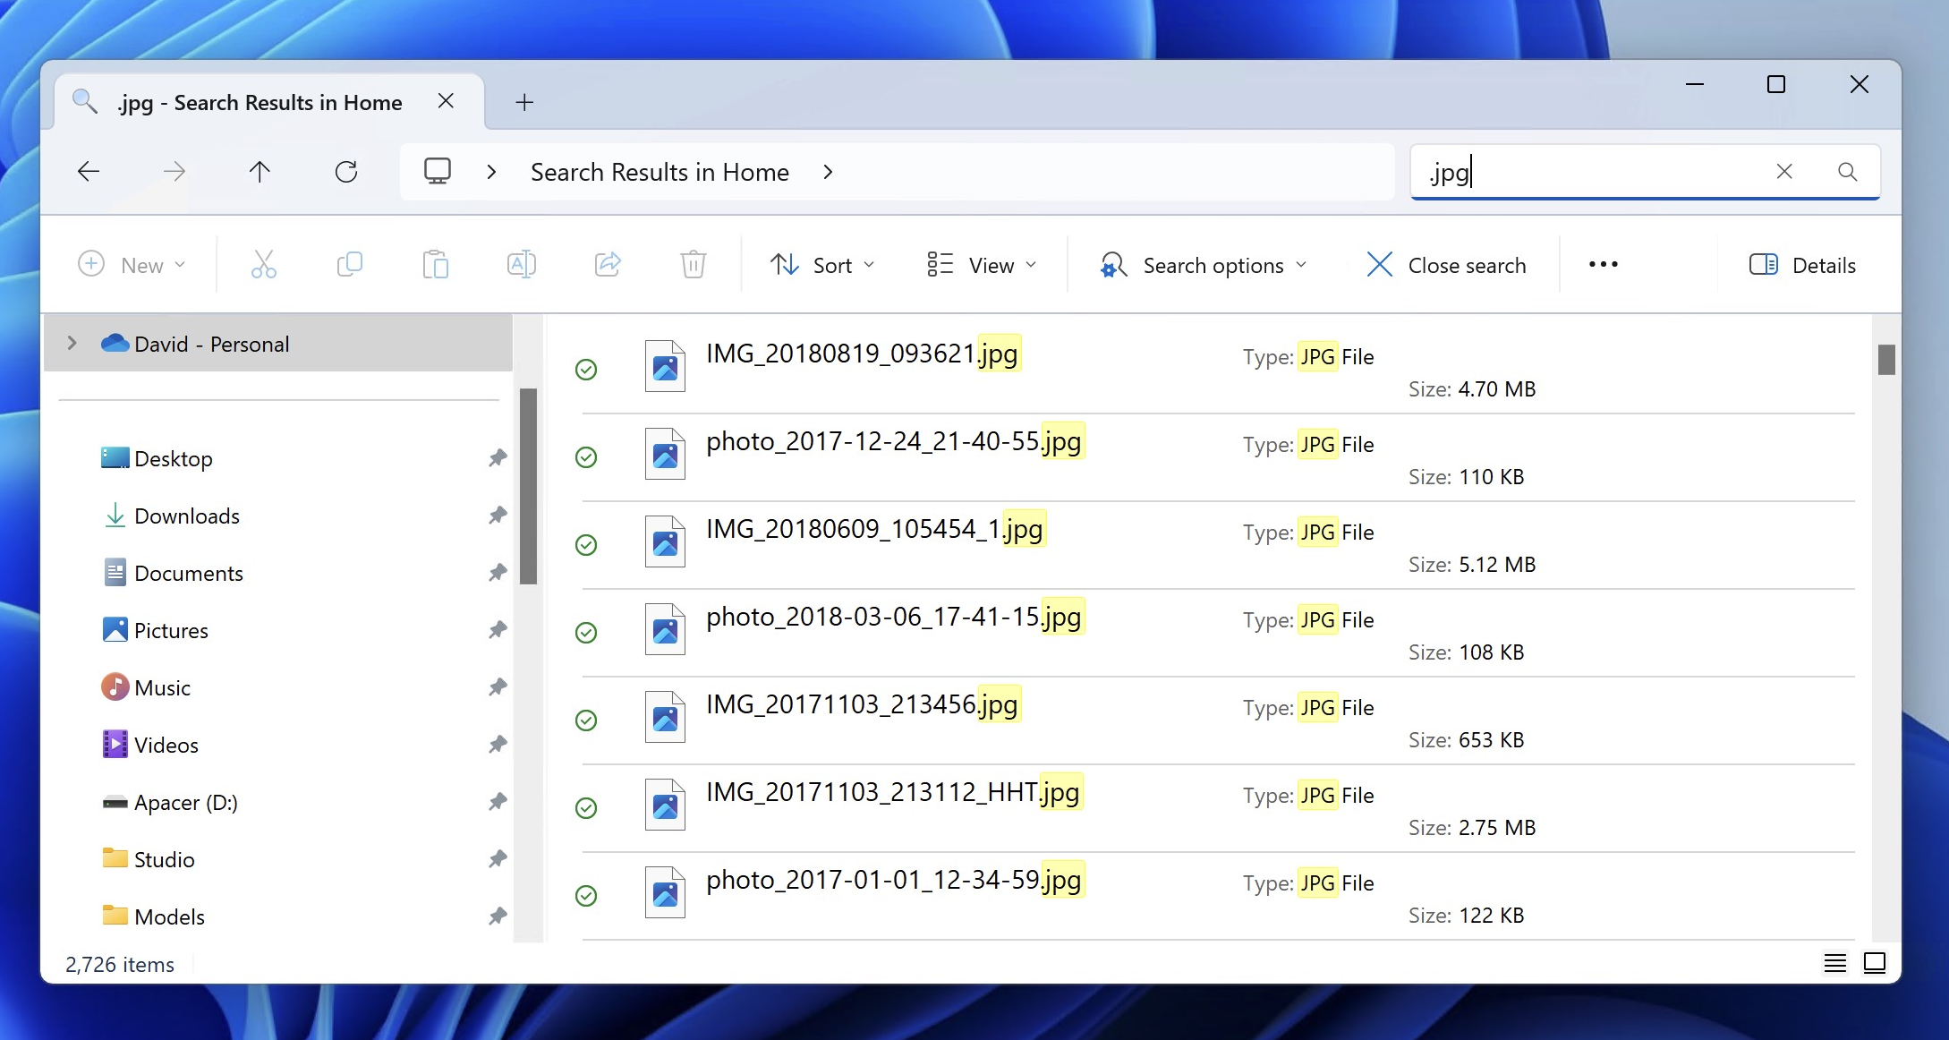
Task: Open the View dropdown options
Action: [983, 264]
